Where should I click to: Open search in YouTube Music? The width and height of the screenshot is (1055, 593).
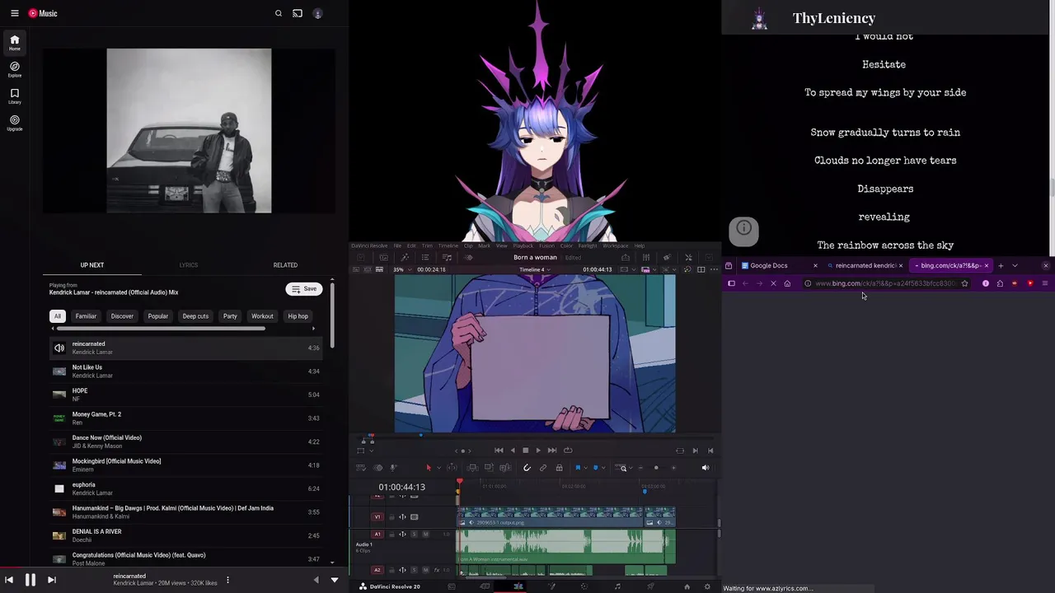pyautogui.click(x=279, y=13)
